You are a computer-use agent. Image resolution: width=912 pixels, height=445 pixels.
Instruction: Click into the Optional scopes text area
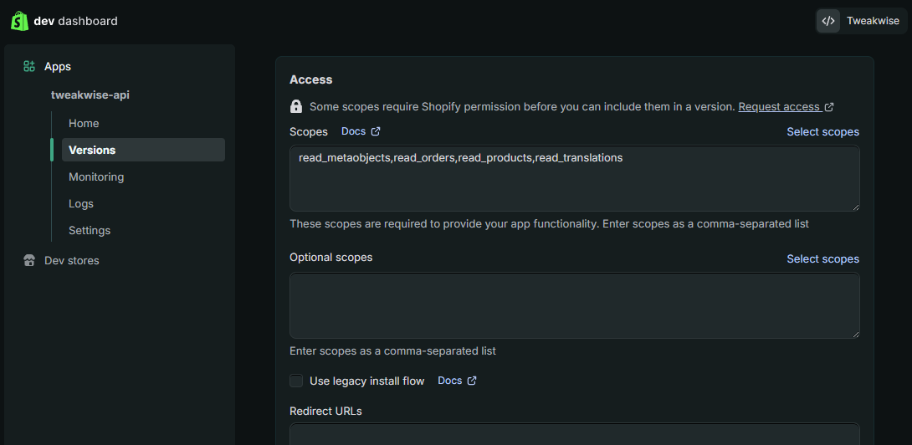click(x=575, y=305)
